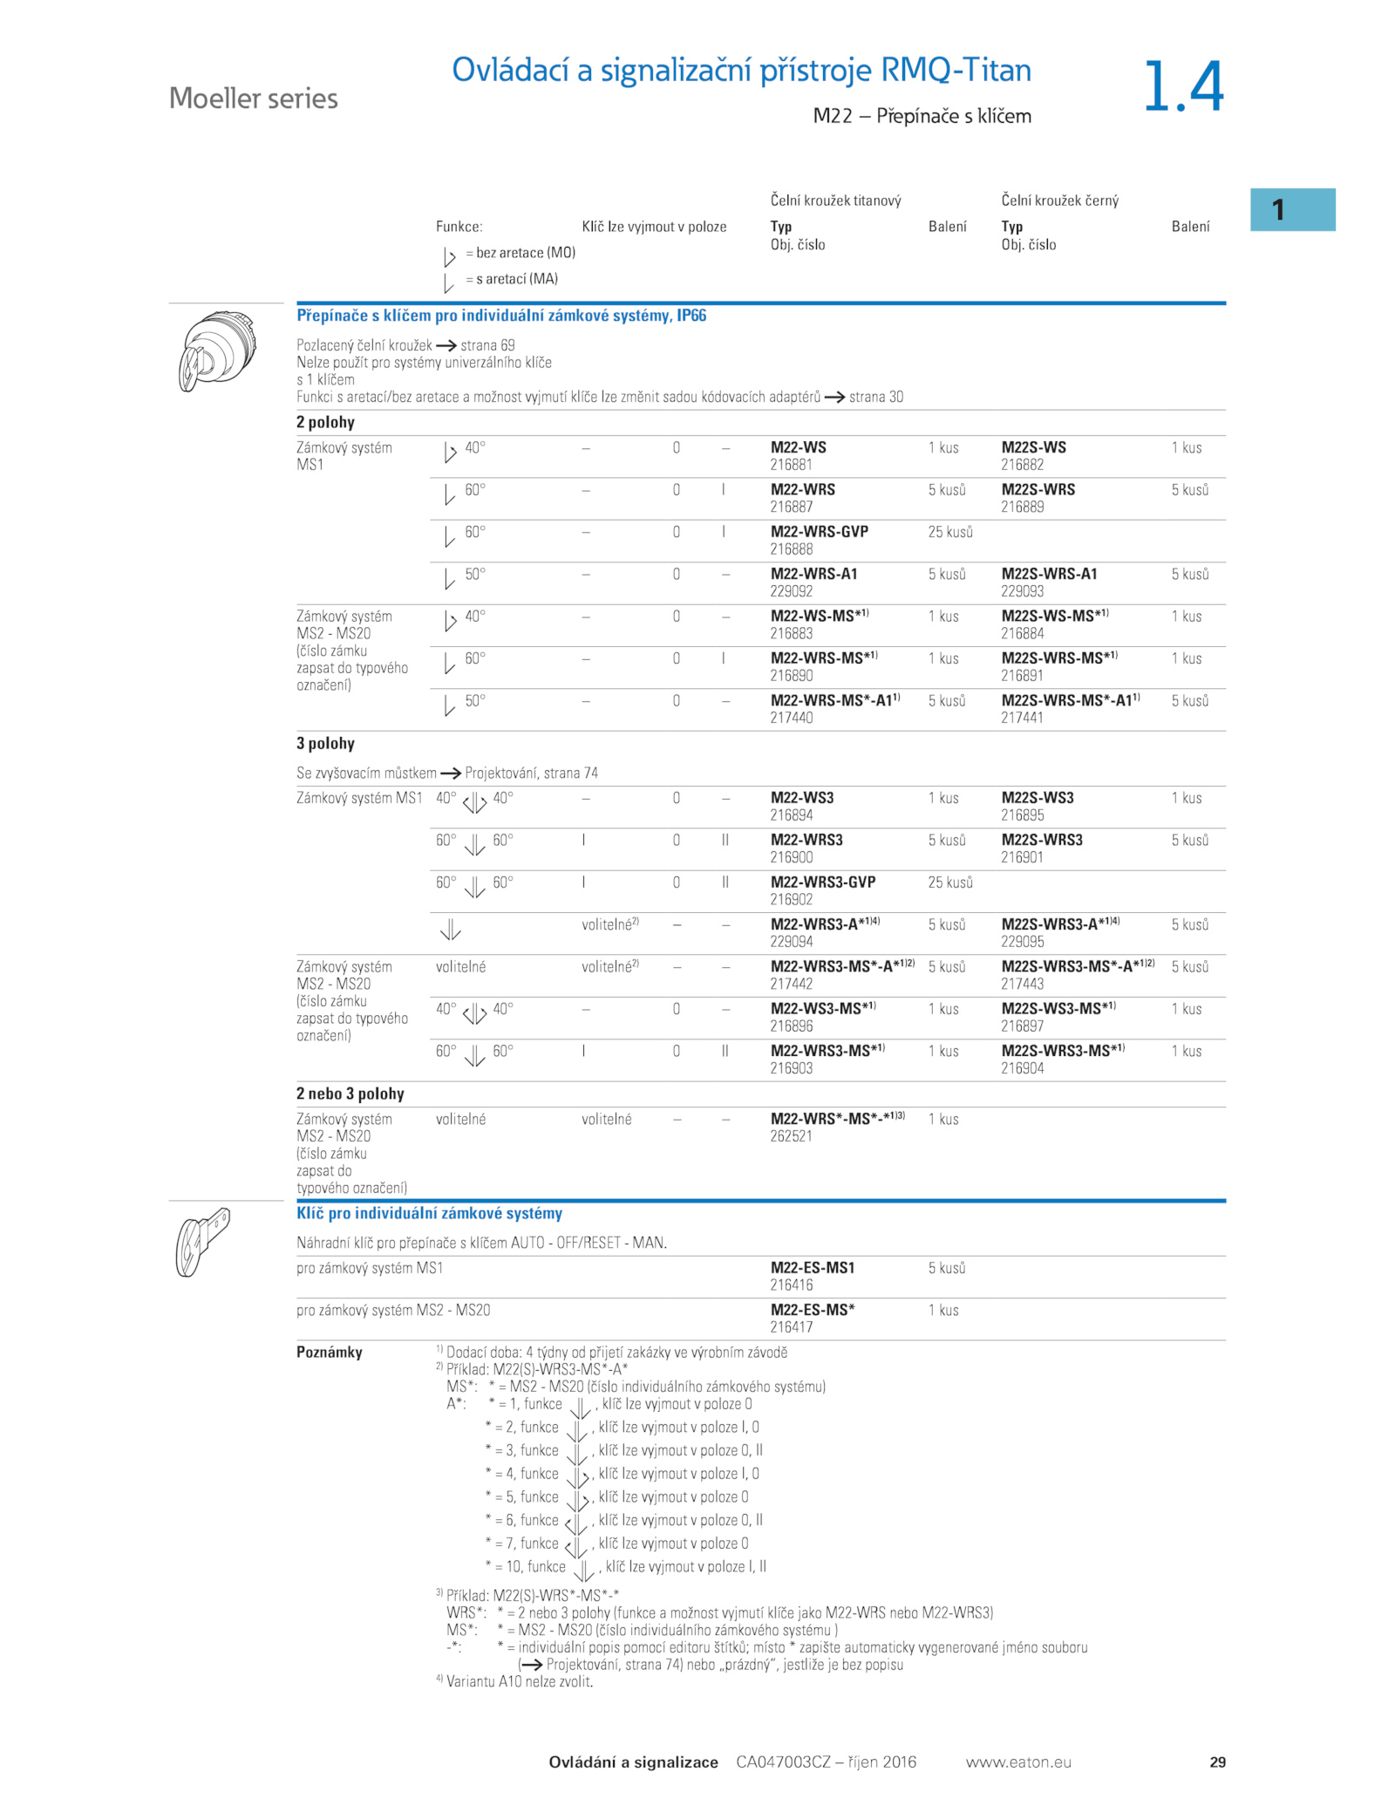Select order number 216888
The width and height of the screenshot is (1395, 1806).
(x=791, y=549)
